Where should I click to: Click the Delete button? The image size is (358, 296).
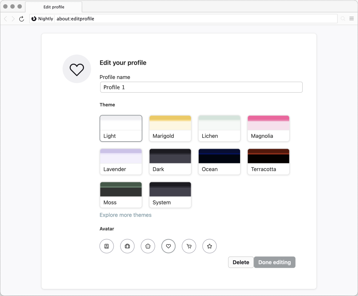[x=241, y=262]
